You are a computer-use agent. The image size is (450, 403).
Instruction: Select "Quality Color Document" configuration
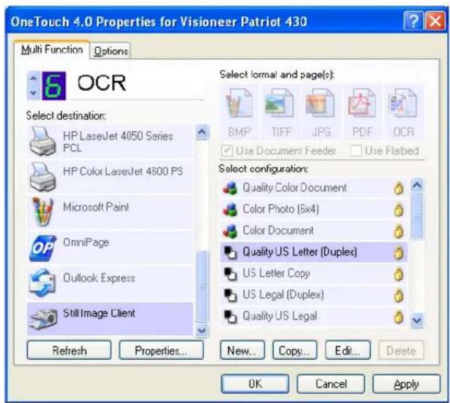click(x=314, y=188)
